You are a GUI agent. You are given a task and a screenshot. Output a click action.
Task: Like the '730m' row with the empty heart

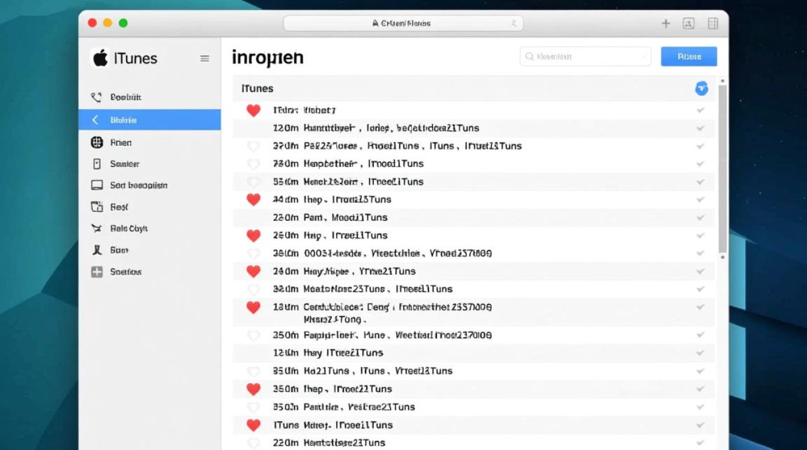point(253,164)
